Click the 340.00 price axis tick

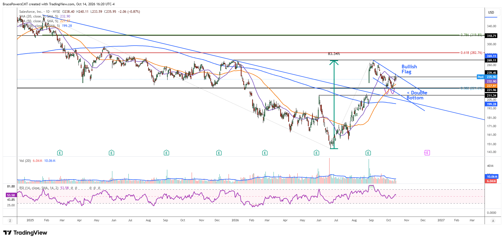tap(492, 26)
